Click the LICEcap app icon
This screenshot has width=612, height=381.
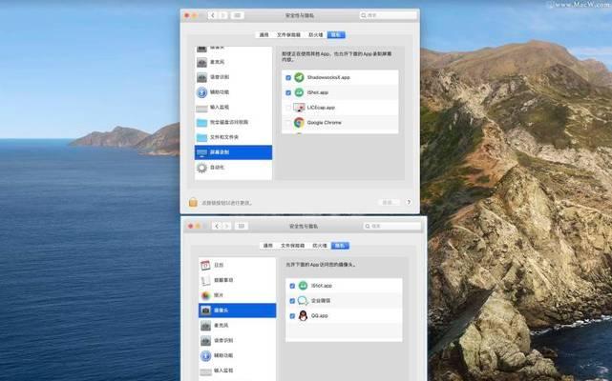click(299, 107)
